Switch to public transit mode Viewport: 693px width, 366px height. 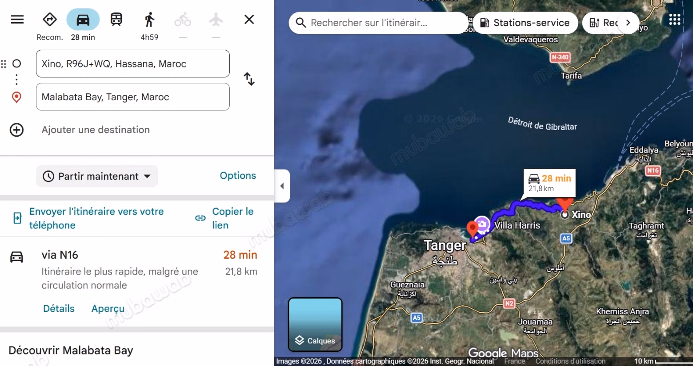[116, 20]
